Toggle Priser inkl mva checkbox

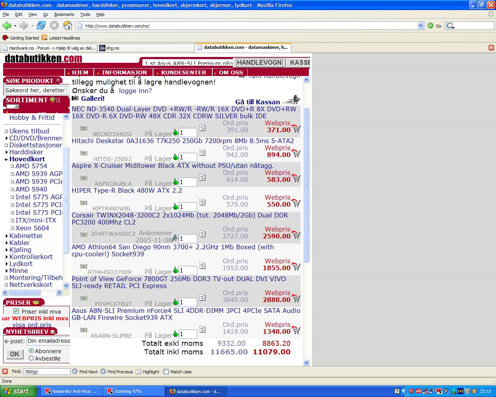coord(16,311)
